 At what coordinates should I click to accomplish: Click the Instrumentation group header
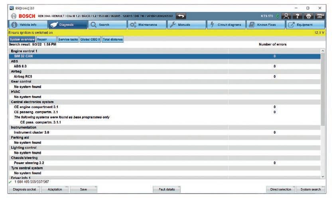point(165,127)
